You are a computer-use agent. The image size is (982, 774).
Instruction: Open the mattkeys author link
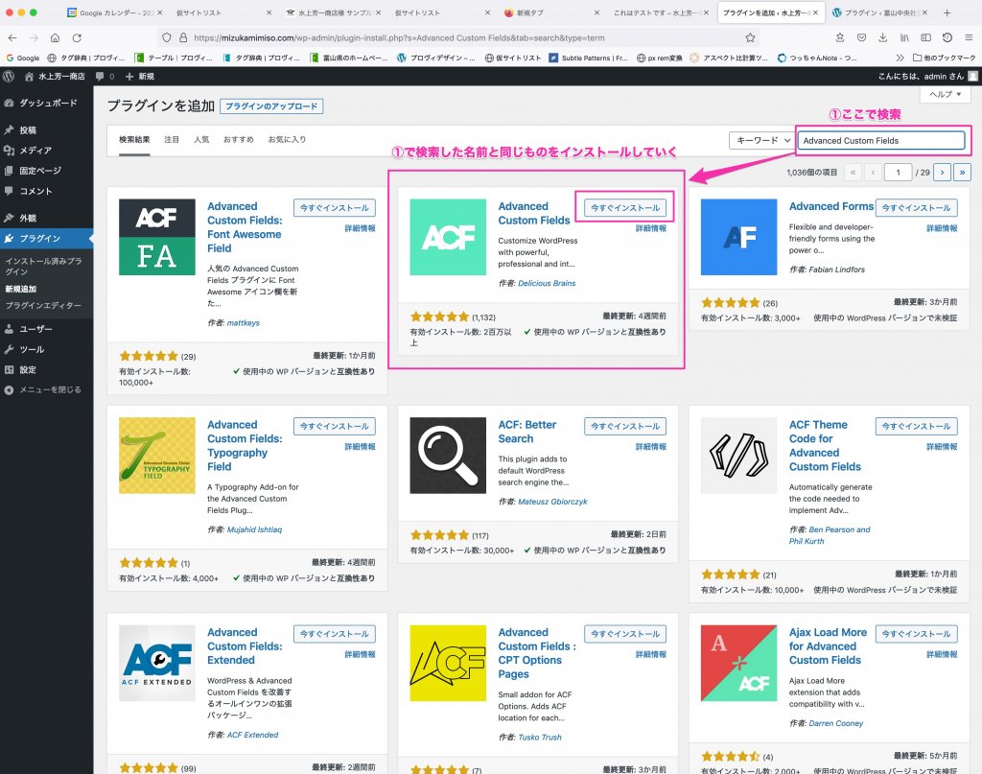244,323
